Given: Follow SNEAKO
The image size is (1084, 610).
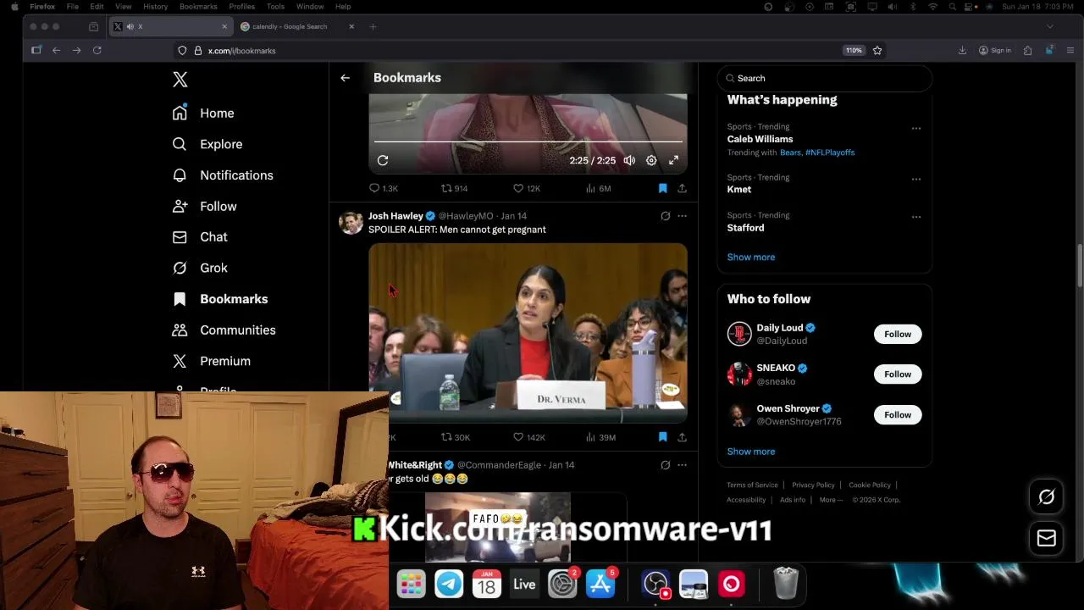Looking at the screenshot, I should [898, 374].
